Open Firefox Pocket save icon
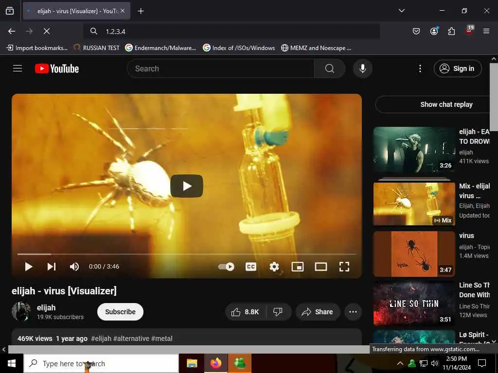This screenshot has width=498, height=373. click(x=416, y=31)
